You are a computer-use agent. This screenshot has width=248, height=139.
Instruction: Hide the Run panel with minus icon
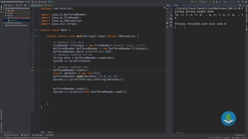tap(243, 5)
